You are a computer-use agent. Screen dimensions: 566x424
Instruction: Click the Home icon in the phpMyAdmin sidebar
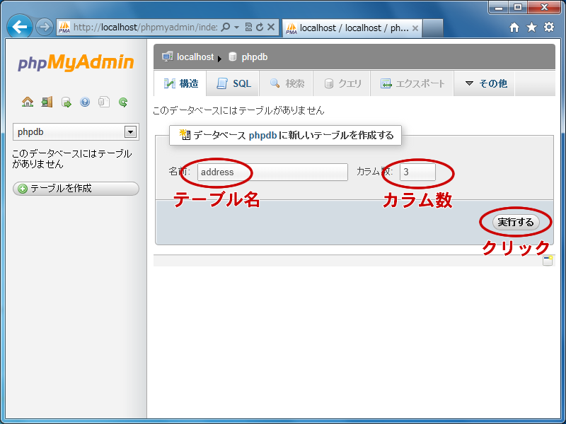tap(28, 102)
